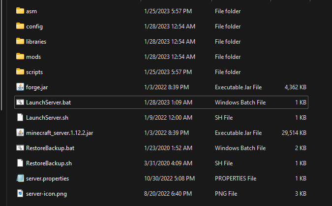Select the LaunchServer.bat file name
Viewport: 332px width, 206px height.
pos(49,103)
